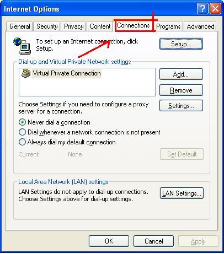
Task: Click the Add... button
Action: (x=181, y=74)
